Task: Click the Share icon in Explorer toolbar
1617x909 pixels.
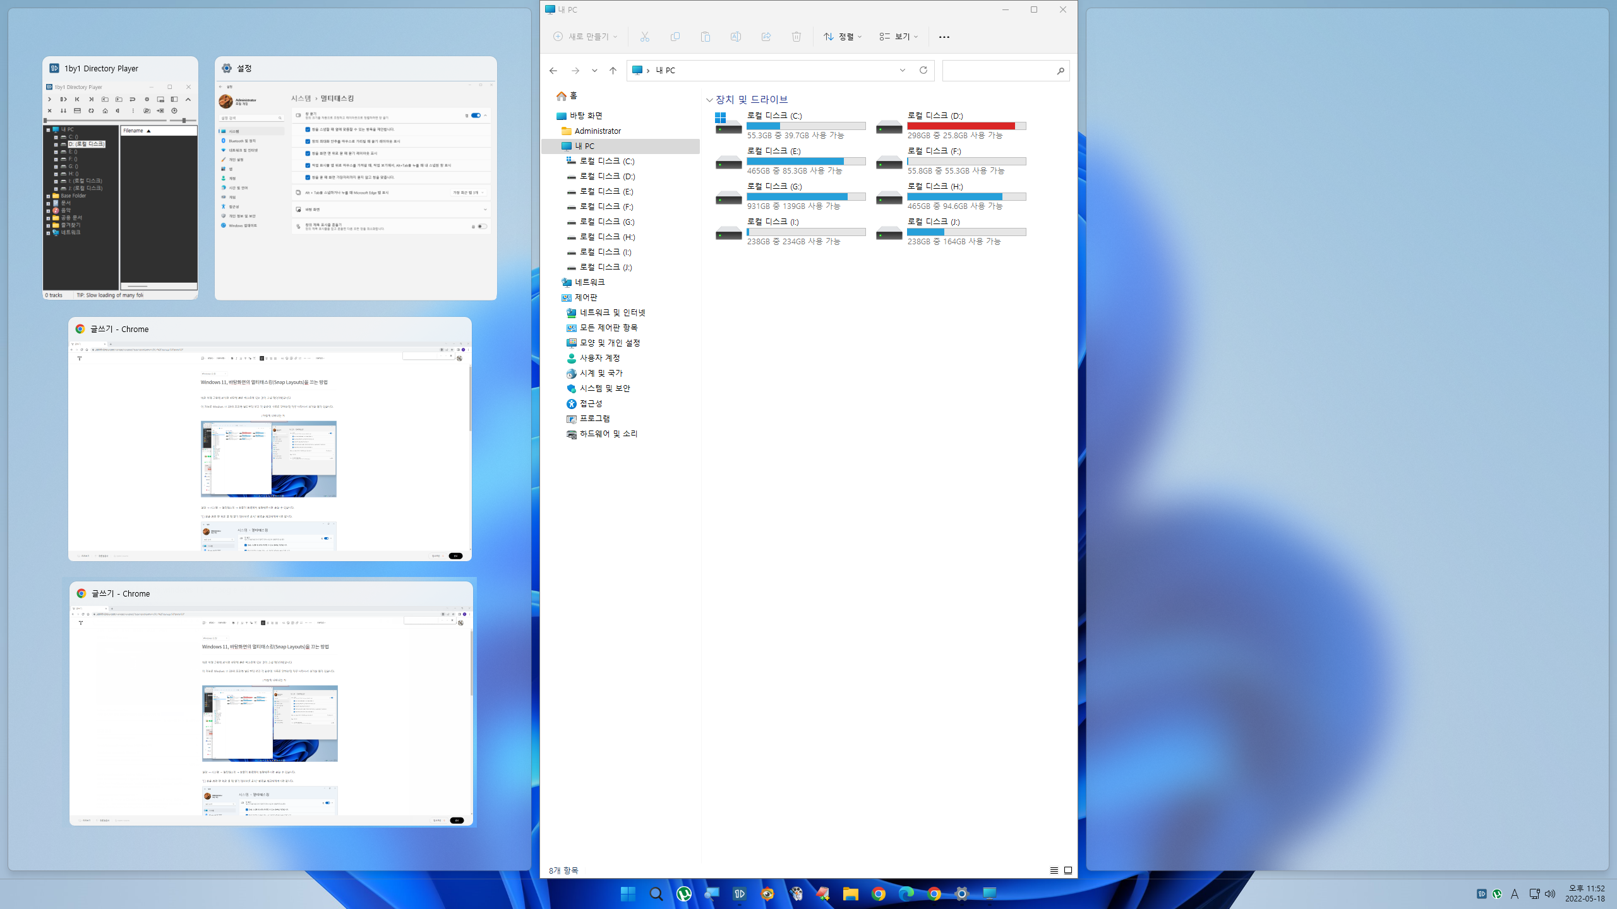Action: tap(766, 37)
